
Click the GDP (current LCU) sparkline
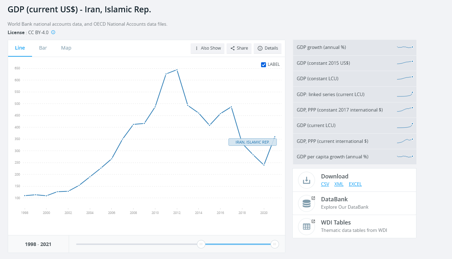point(405,126)
